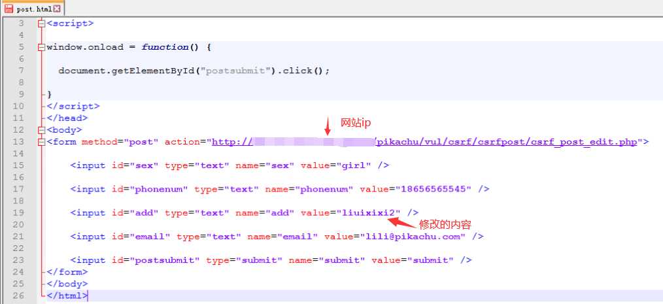Click line number 19 in the margin
This screenshot has width=663, height=304.
point(18,212)
